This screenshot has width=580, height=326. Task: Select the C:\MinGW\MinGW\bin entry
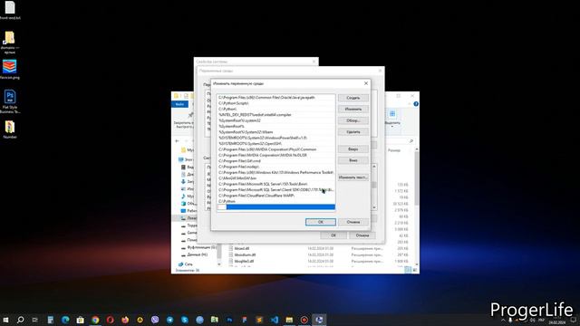(x=275, y=178)
